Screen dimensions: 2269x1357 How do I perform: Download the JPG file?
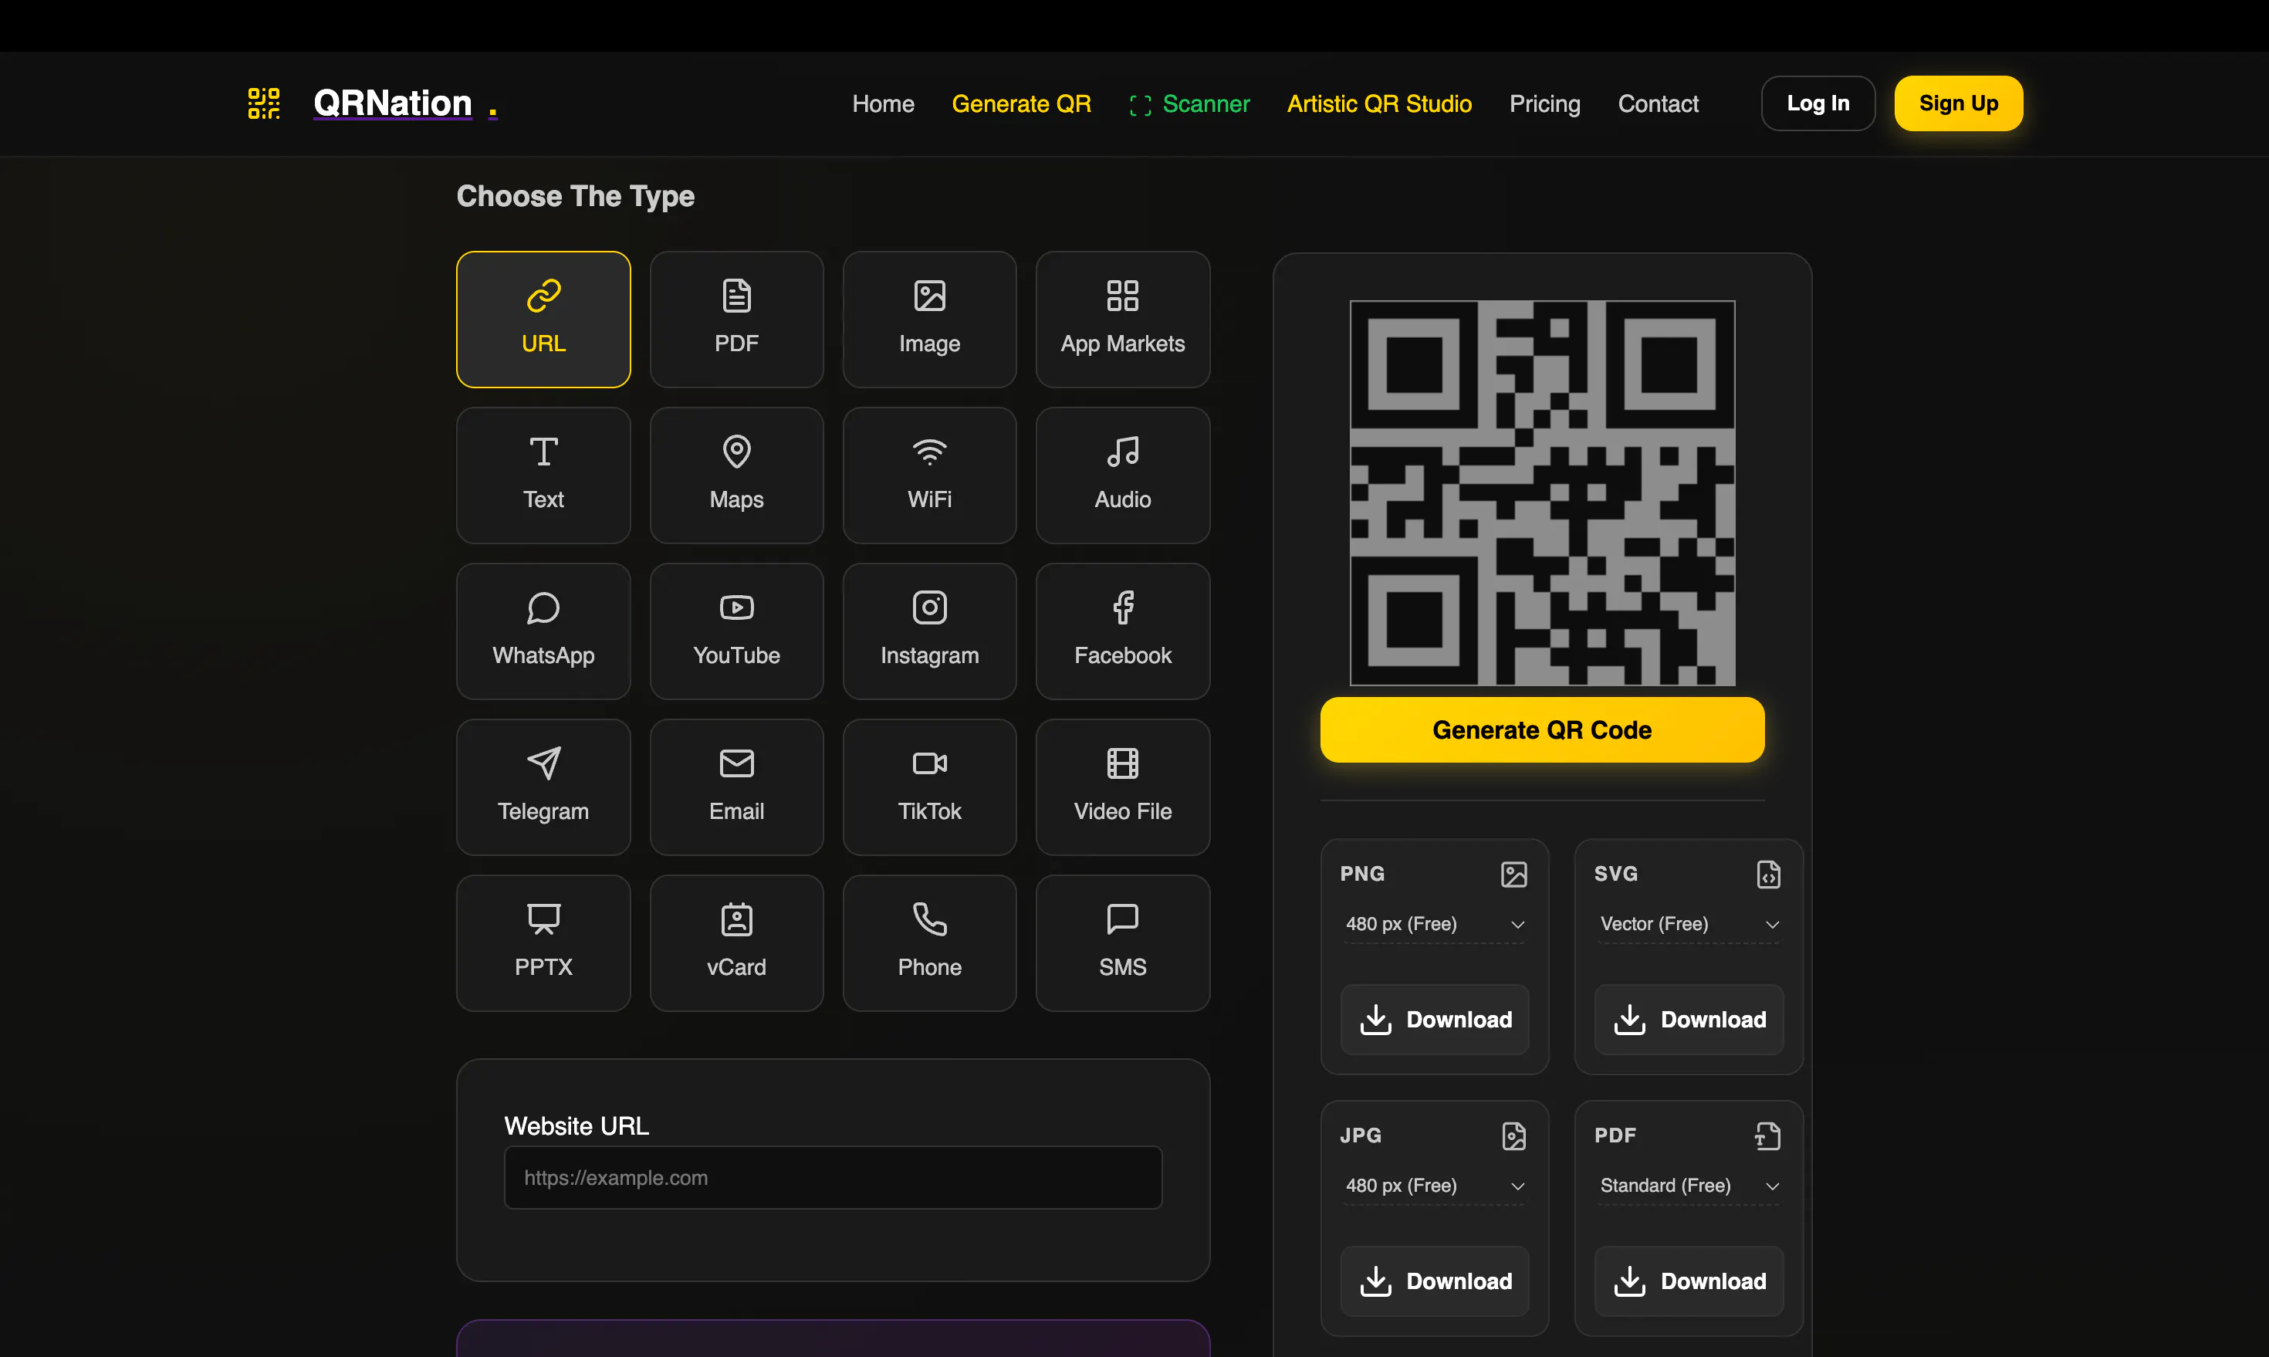pyautogui.click(x=1435, y=1281)
